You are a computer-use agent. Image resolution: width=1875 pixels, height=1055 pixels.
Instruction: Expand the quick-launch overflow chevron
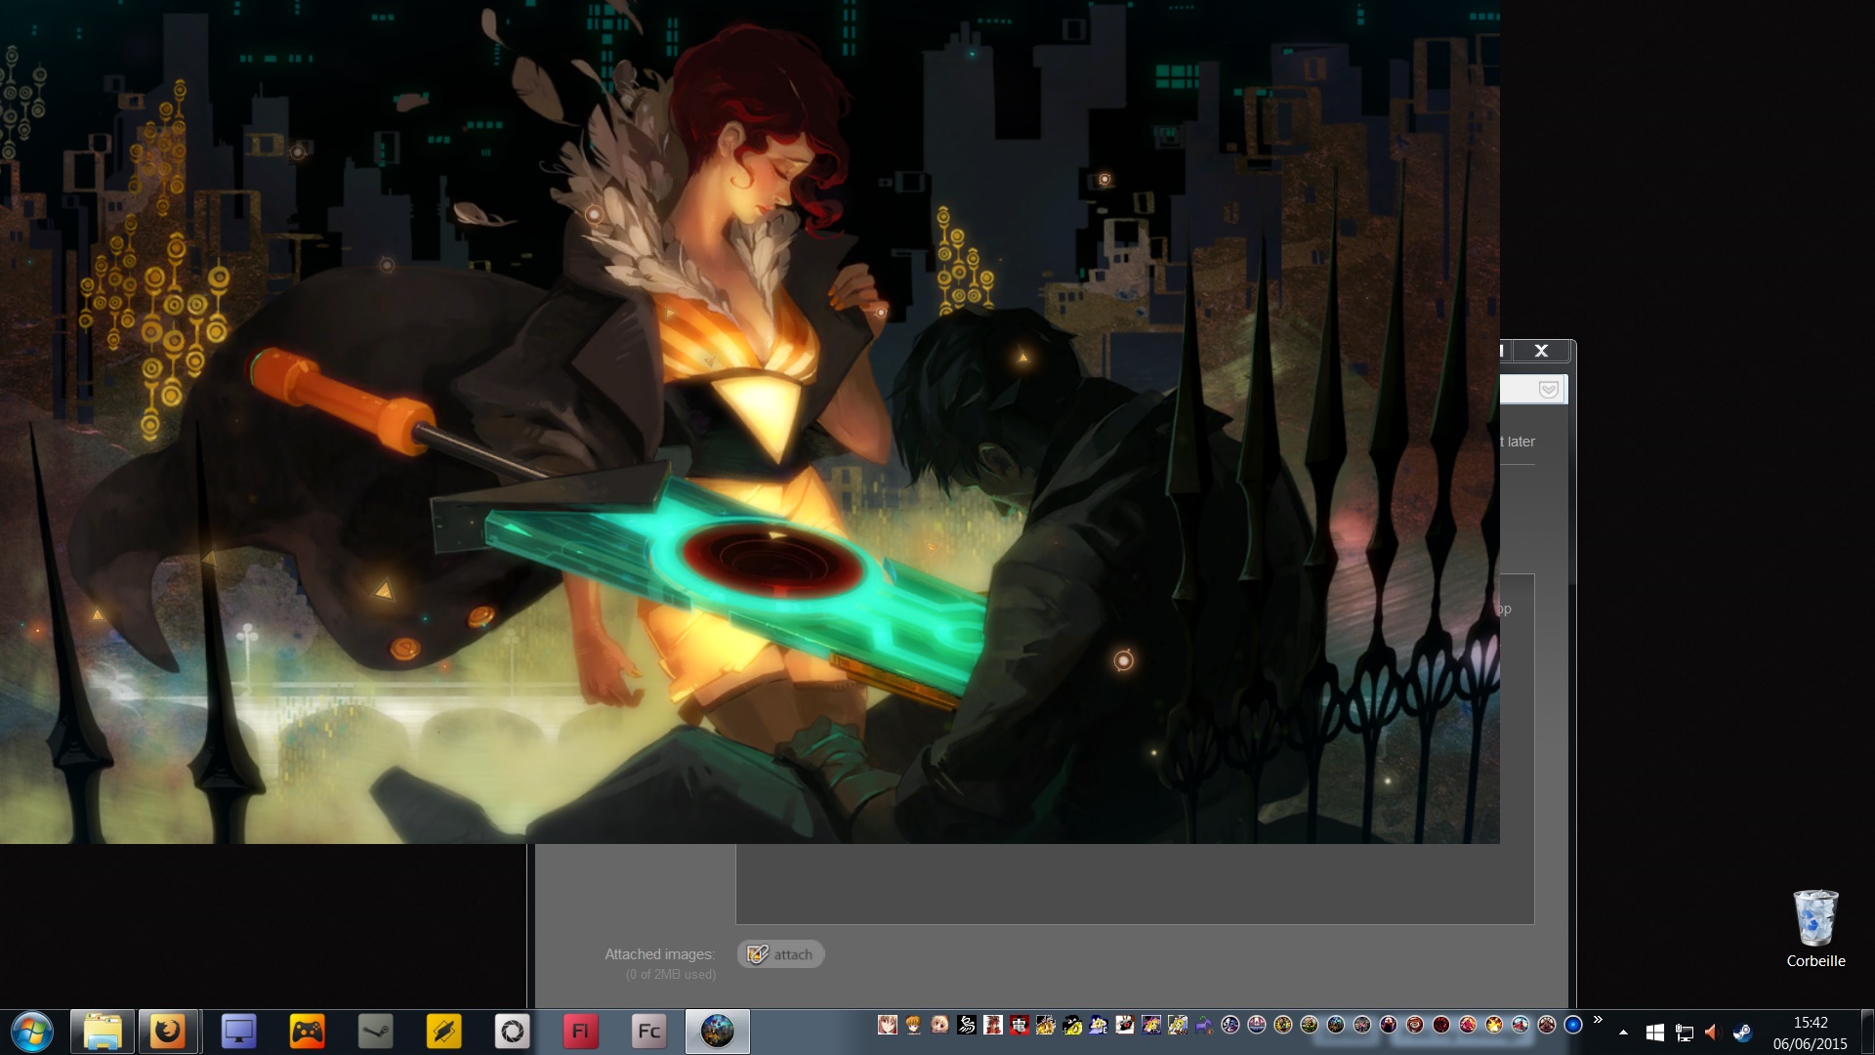point(1598,1020)
